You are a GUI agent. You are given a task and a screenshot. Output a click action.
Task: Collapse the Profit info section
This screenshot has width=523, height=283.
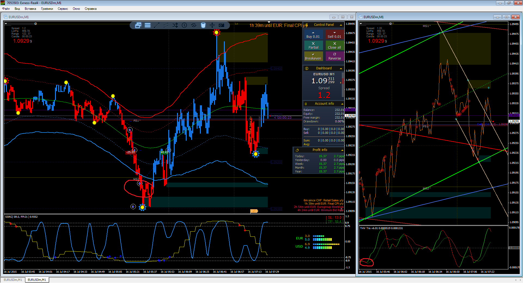click(x=342, y=150)
